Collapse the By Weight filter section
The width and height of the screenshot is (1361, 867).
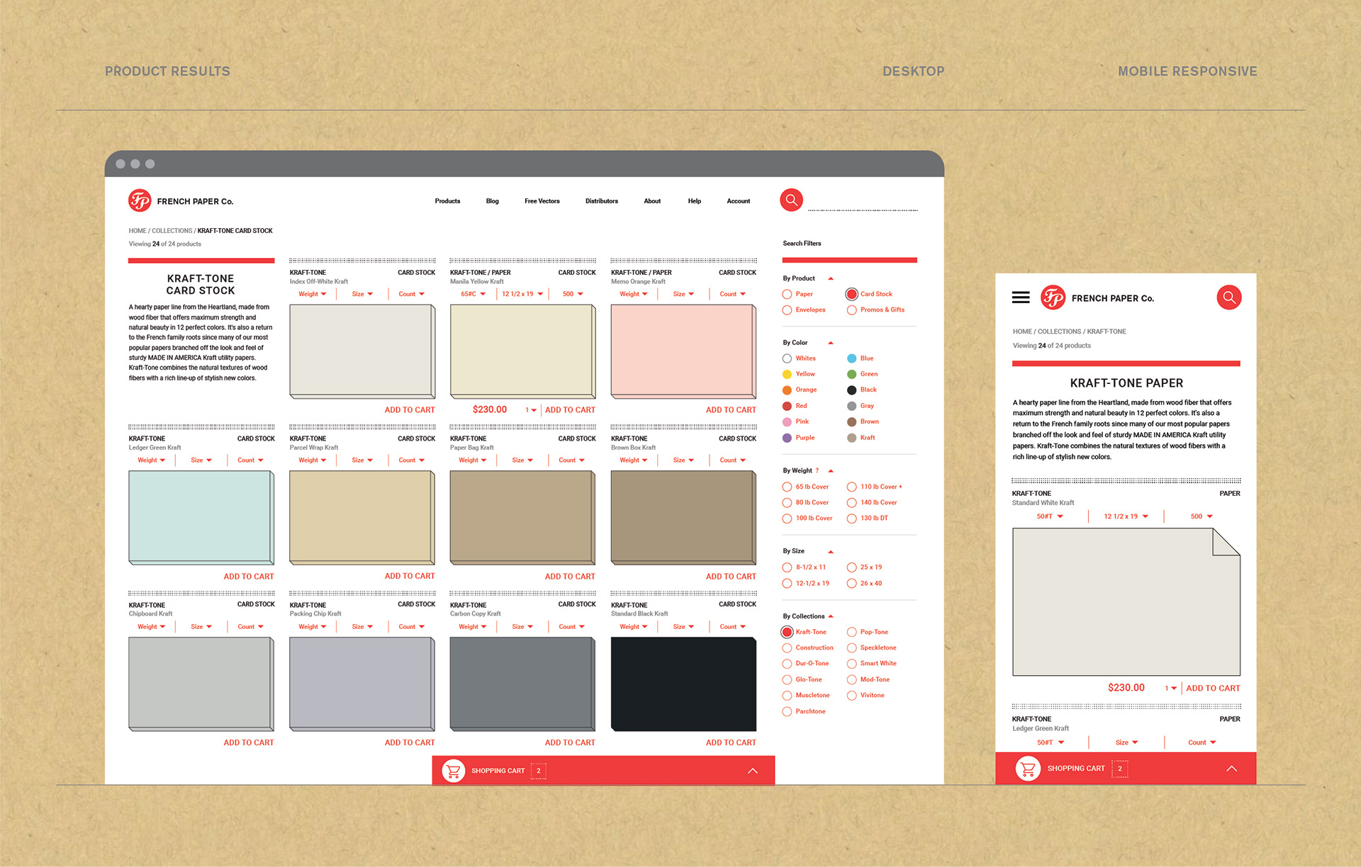click(x=831, y=471)
